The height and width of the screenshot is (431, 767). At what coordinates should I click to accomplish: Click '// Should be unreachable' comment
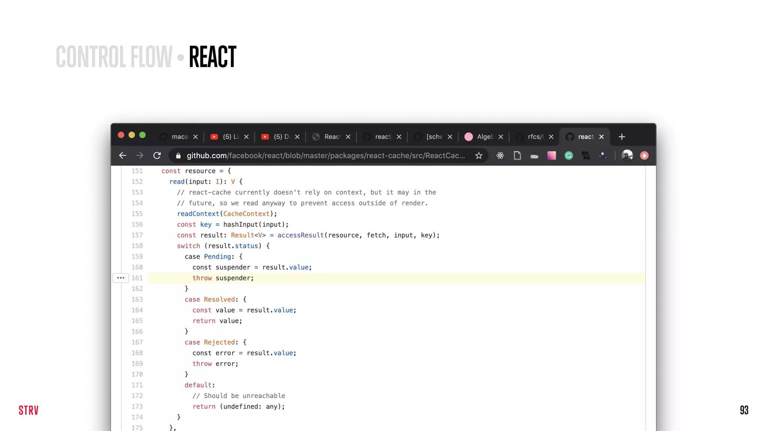(x=239, y=396)
